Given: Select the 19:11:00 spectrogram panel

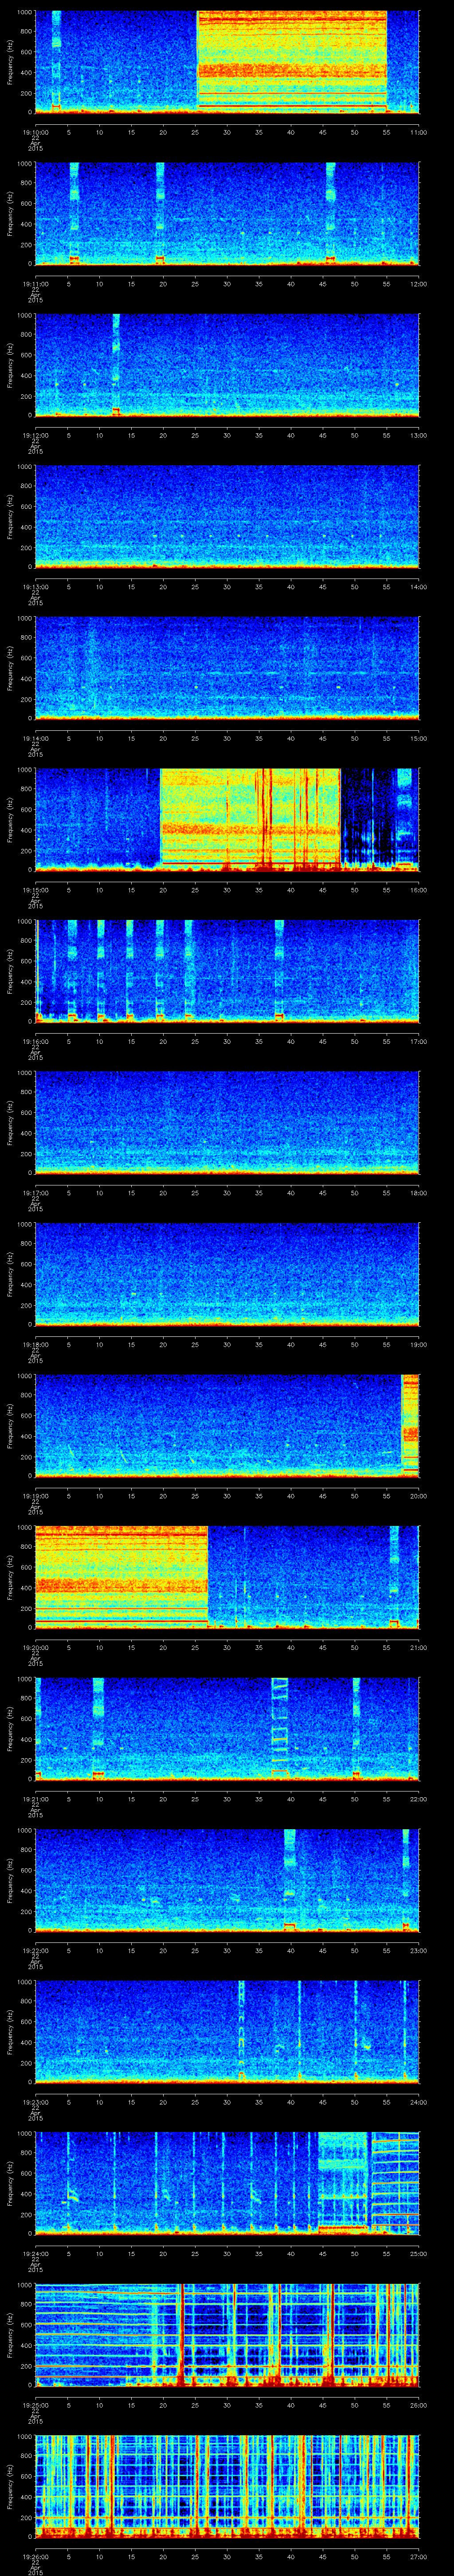Looking at the screenshot, I should pos(227,213).
